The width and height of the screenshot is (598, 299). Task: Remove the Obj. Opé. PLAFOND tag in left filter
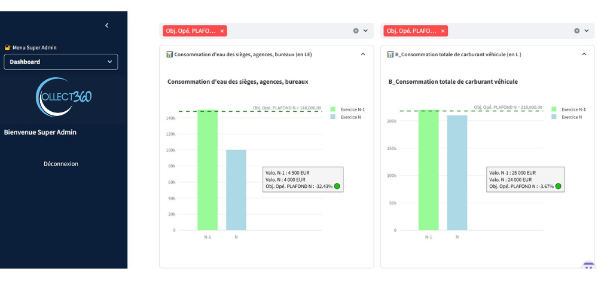(222, 31)
